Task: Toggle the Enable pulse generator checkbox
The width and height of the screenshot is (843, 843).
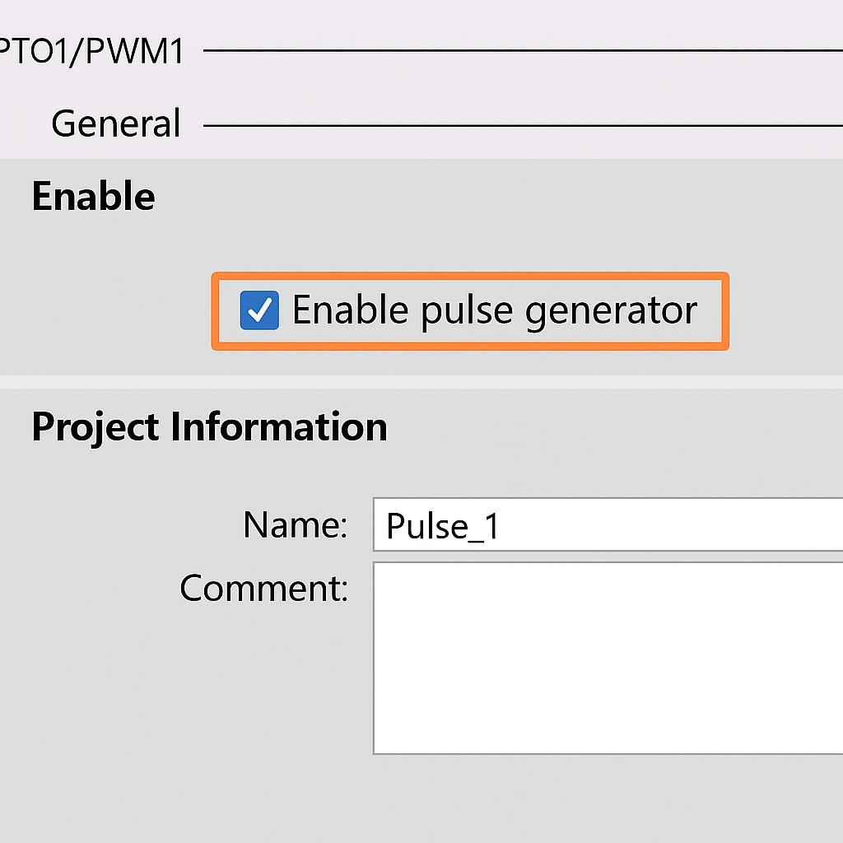Action: coord(260,311)
